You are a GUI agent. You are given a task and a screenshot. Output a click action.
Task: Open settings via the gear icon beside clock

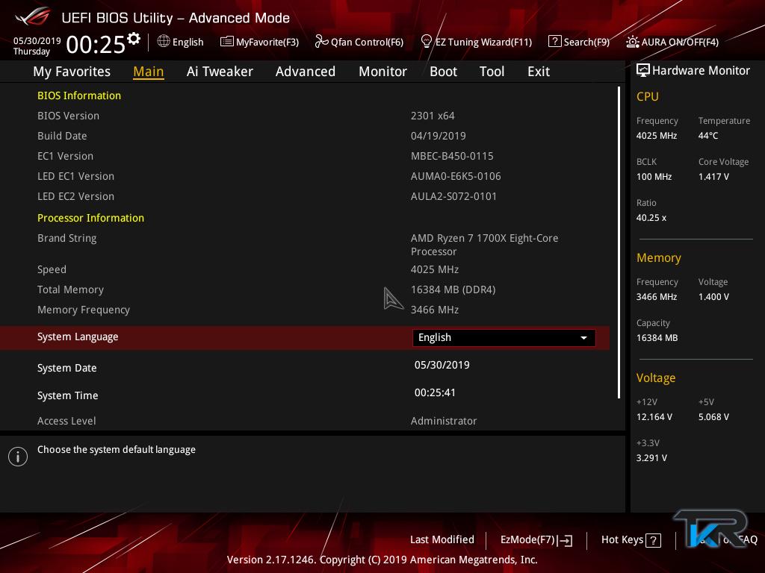(134, 39)
